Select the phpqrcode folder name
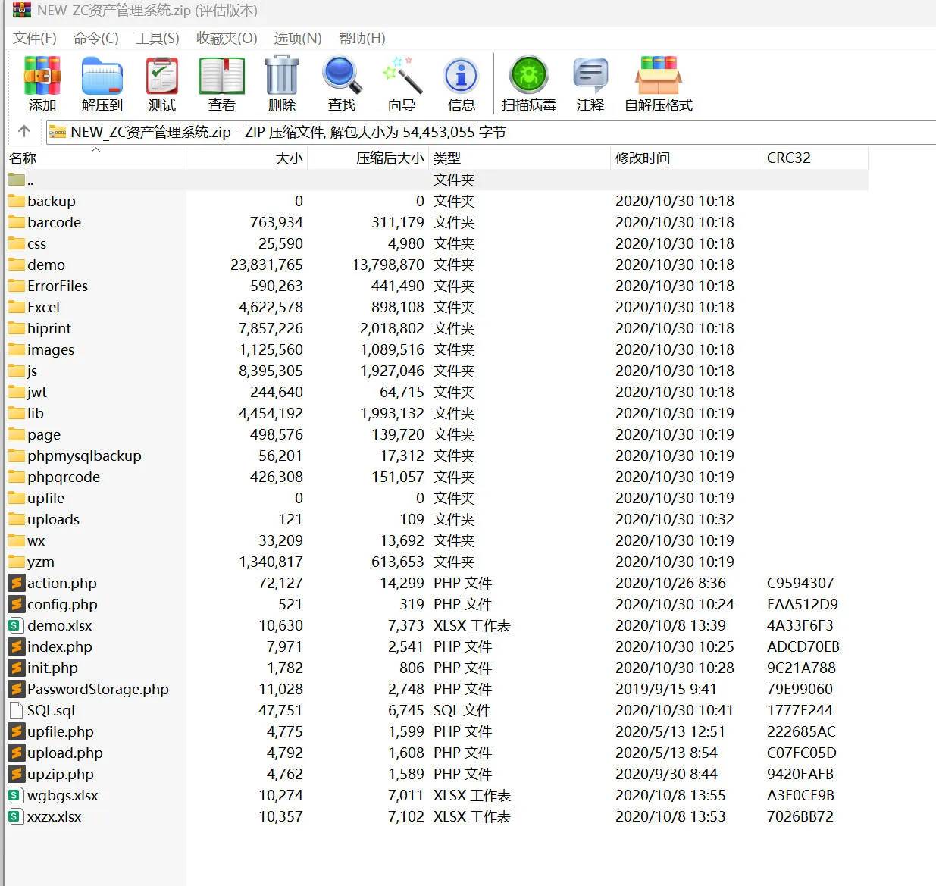936x886 pixels. click(64, 477)
